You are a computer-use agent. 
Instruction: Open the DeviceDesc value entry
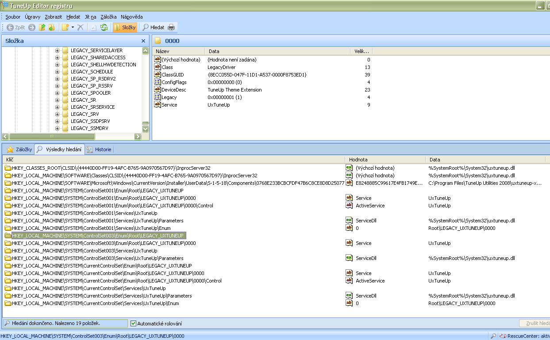click(x=173, y=90)
